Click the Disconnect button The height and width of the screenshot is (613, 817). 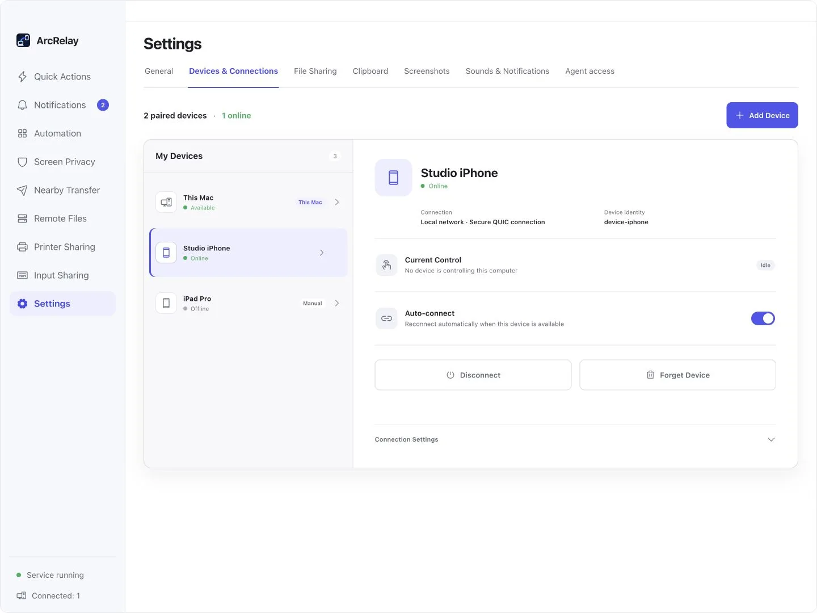pyautogui.click(x=473, y=375)
